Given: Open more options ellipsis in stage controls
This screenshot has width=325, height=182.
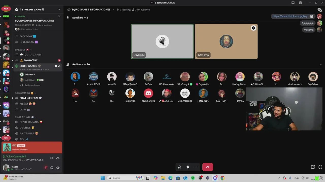Looking at the screenshot, I should point(196,167).
